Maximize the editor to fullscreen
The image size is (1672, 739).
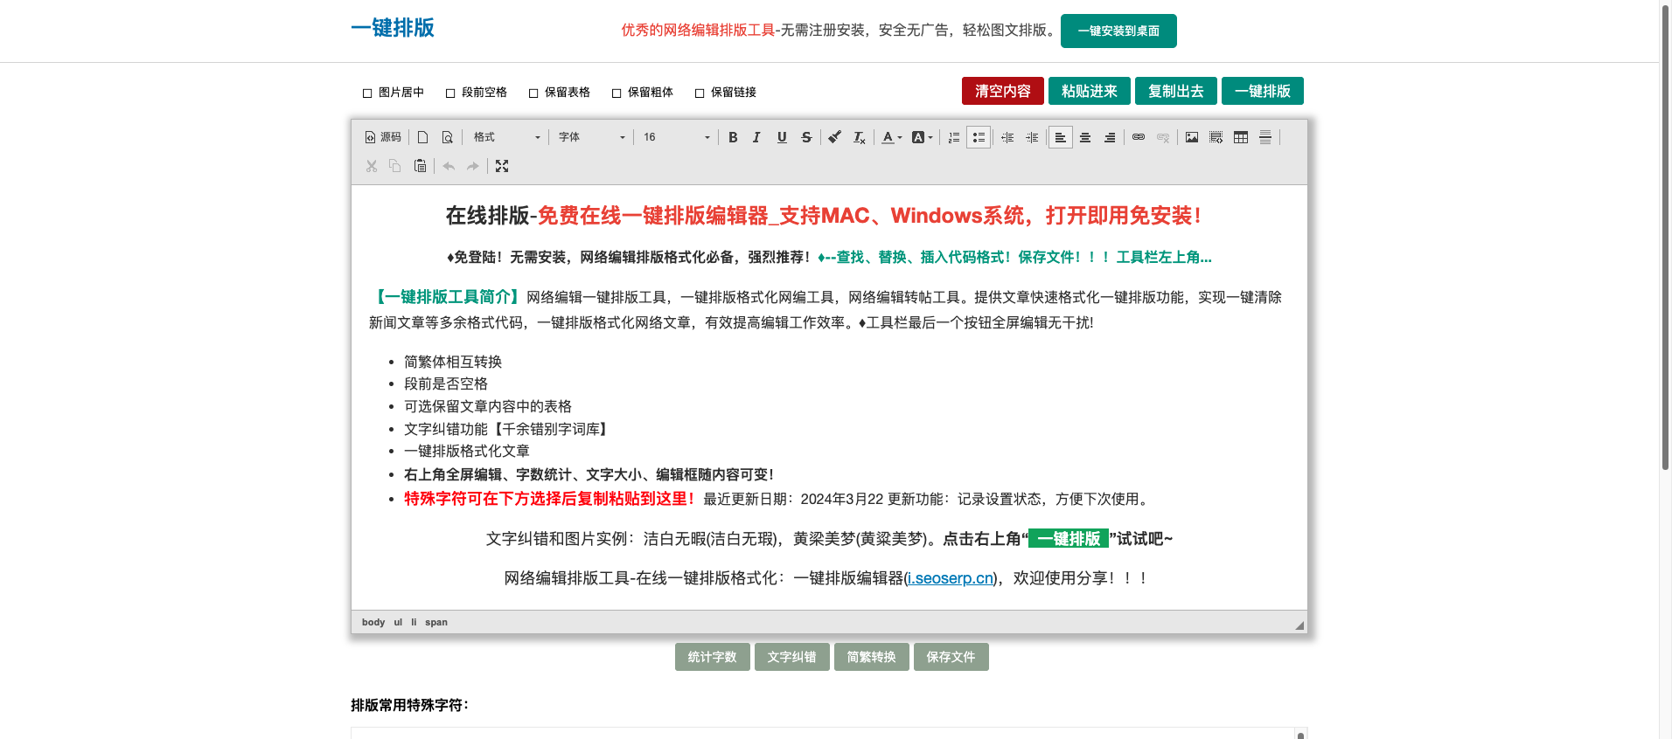point(502,166)
